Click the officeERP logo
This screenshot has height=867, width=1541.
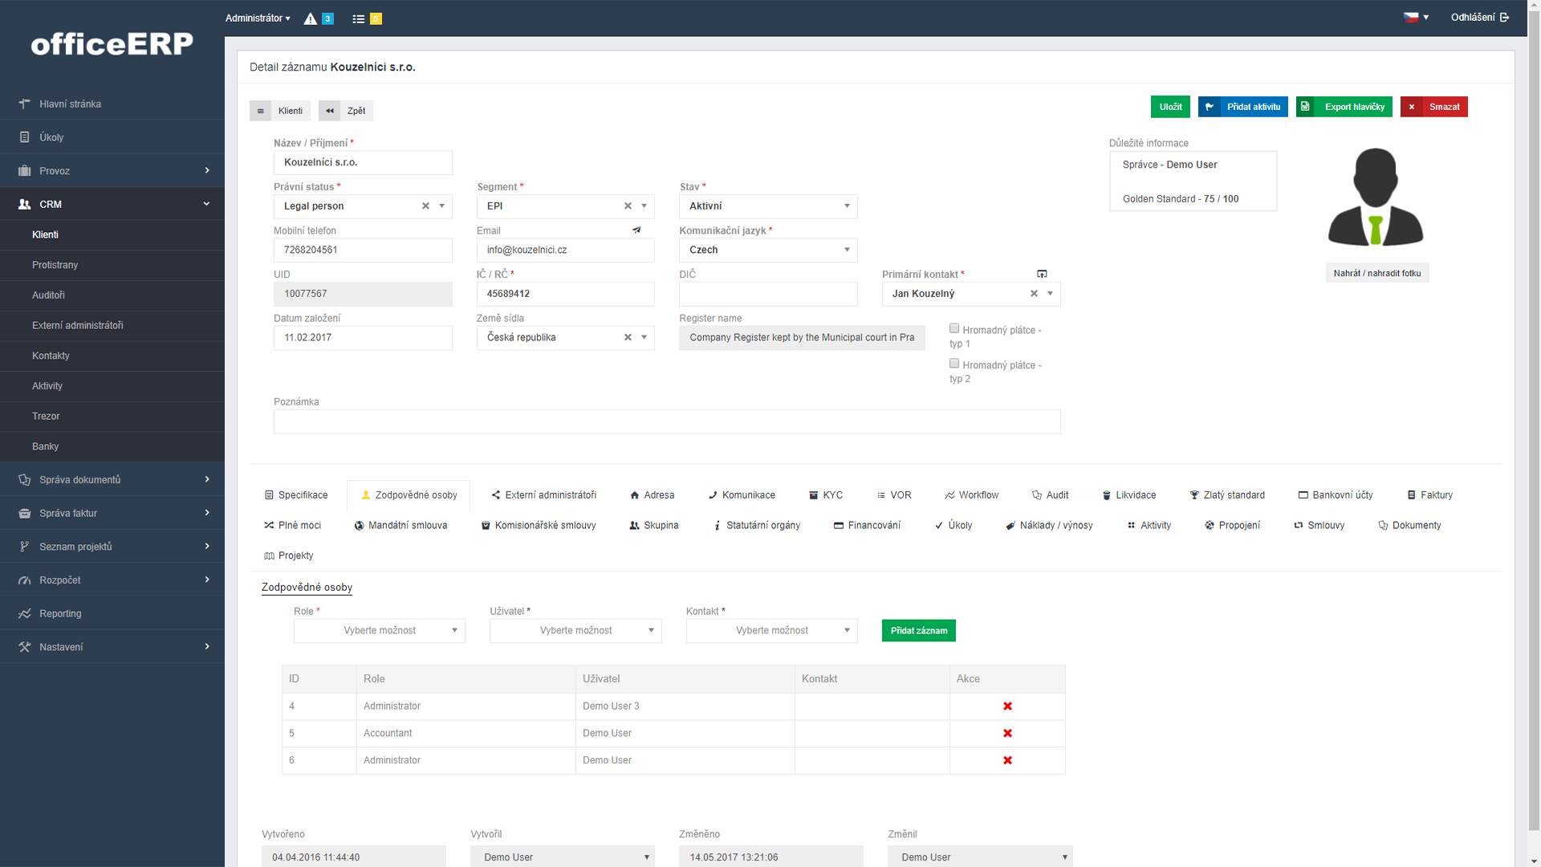112,43
